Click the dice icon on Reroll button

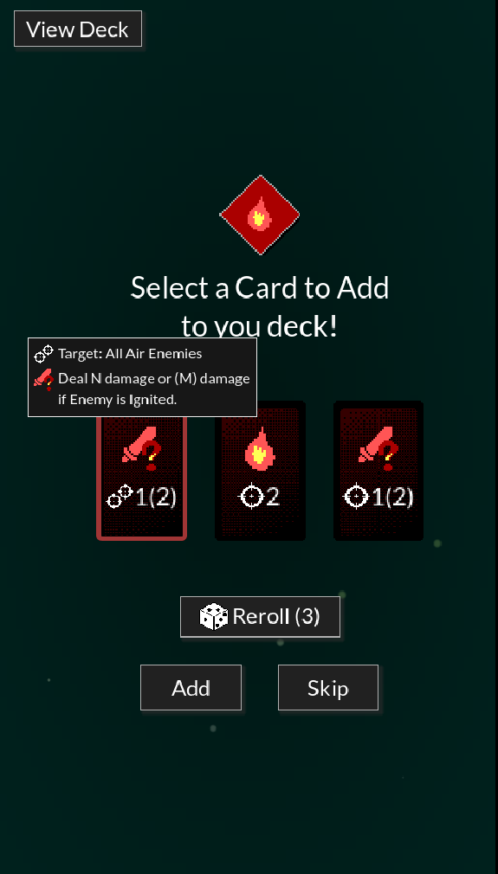pyautogui.click(x=214, y=616)
